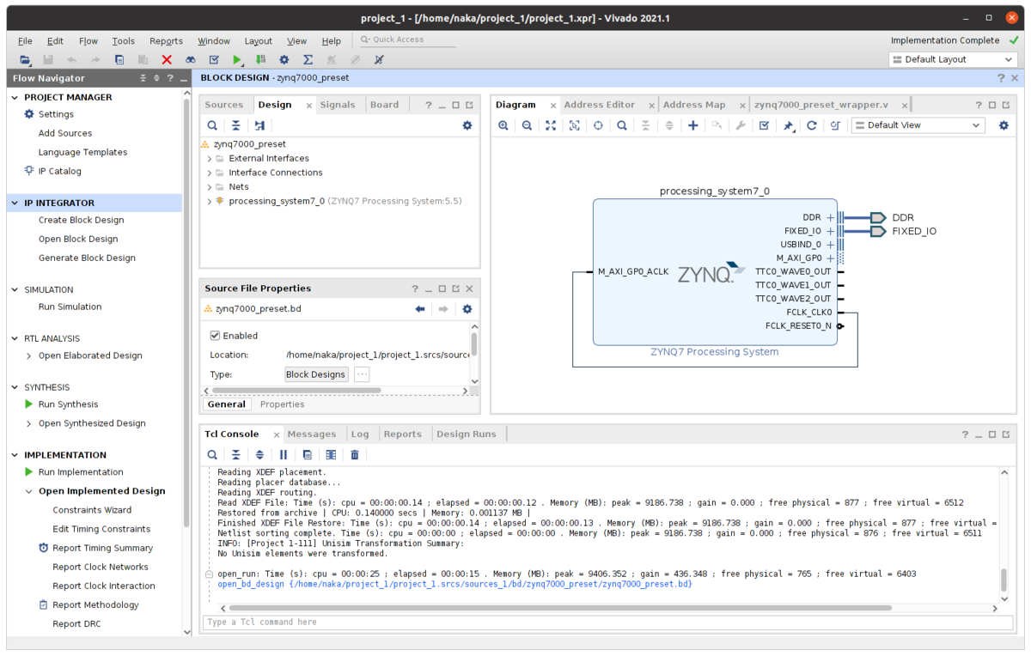Viewport: 1031px width, 656px height.
Task: Click the Sigma reports toolbar icon
Action: [308, 59]
